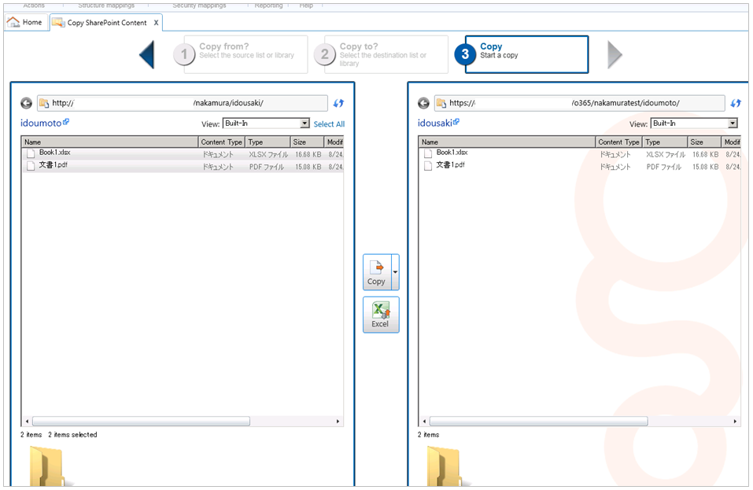Open idousaki external link icon

(x=456, y=122)
